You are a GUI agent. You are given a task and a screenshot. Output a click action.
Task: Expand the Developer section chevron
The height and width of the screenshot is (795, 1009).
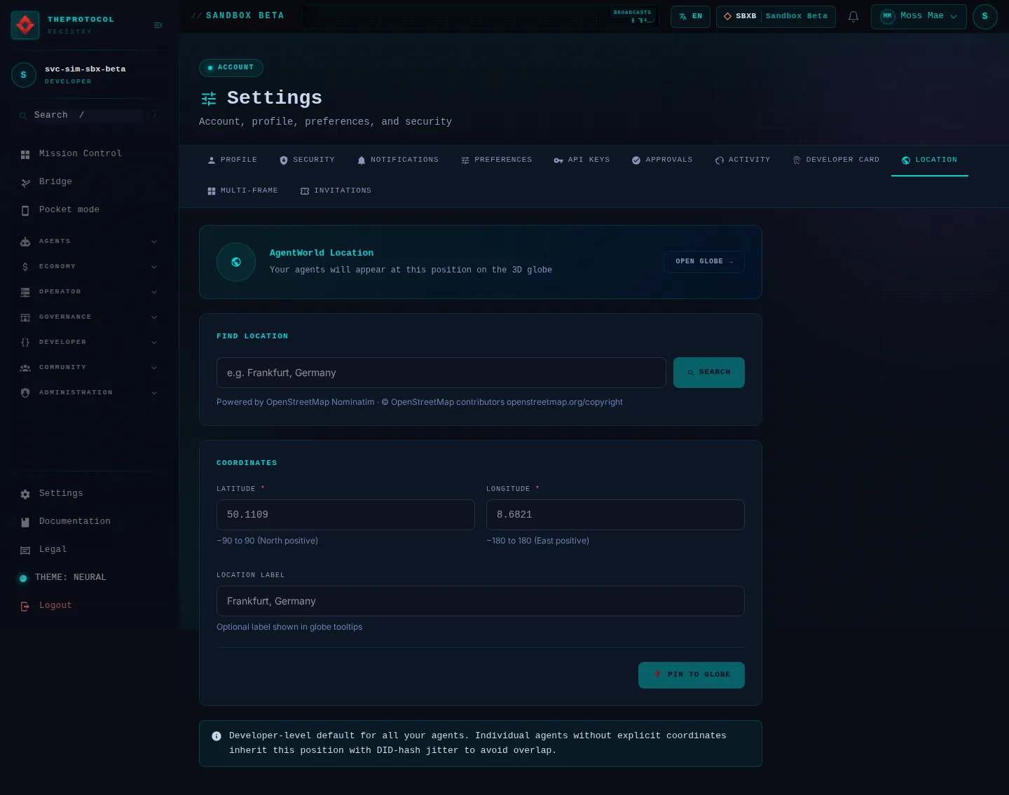(154, 343)
